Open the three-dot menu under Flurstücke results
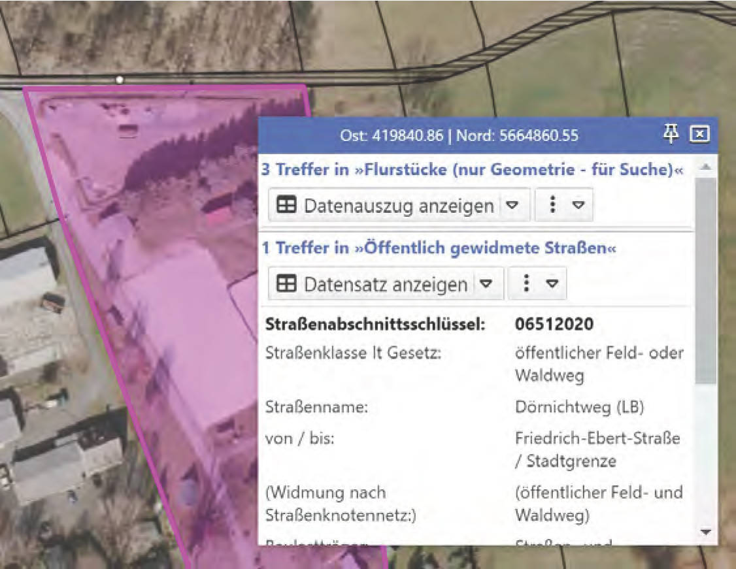The width and height of the screenshot is (736, 569). tap(553, 204)
